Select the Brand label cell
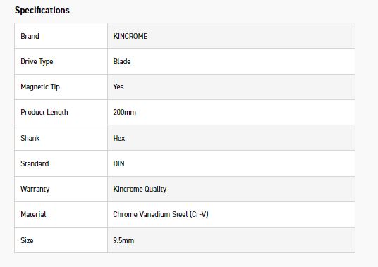The height and width of the screenshot is (267, 378). (x=61, y=36)
